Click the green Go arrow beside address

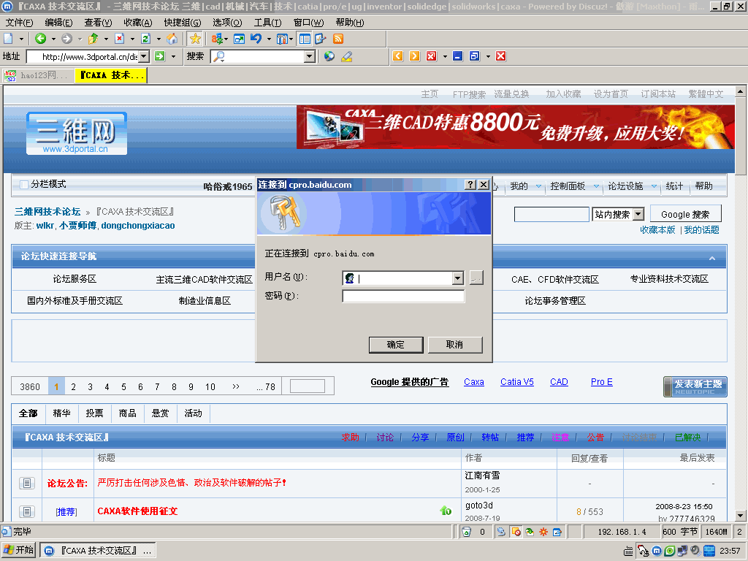pos(160,56)
